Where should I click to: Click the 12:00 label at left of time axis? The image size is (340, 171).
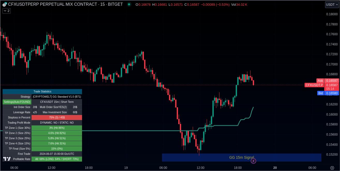pyautogui.click(x=51, y=168)
